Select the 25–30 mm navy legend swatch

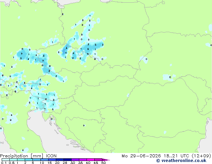pos(68,160)
